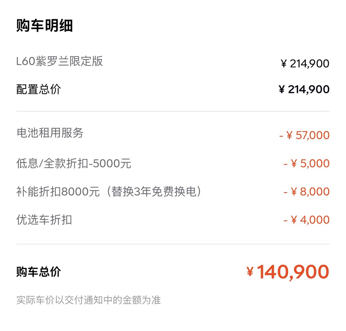Viewport: 346px width, 331px height.
Task: Tap the orange ¥ symbol before 140,900
Action: tap(250, 273)
